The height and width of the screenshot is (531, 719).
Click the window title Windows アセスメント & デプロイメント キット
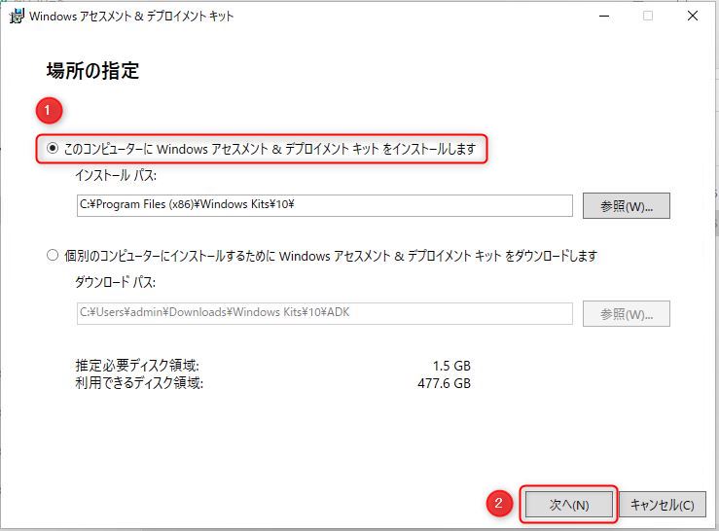[x=131, y=17]
